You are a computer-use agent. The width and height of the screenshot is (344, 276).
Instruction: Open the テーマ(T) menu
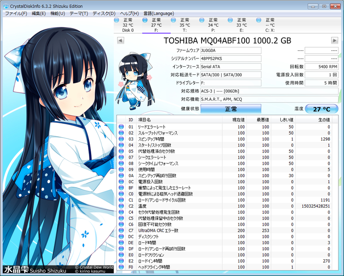click(79, 14)
